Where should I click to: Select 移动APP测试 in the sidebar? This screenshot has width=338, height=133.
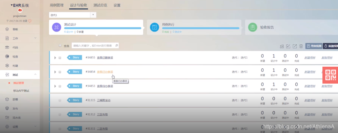click(x=21, y=91)
